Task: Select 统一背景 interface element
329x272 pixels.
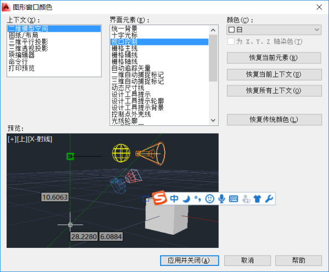Action: click(160, 28)
